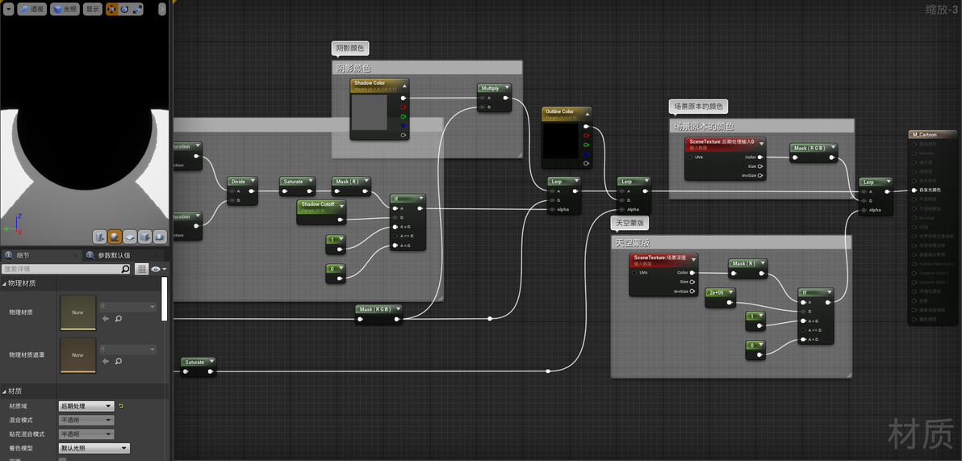Collapse the Shadow Color node preview
The width and height of the screenshot is (962, 461).
pos(404,86)
